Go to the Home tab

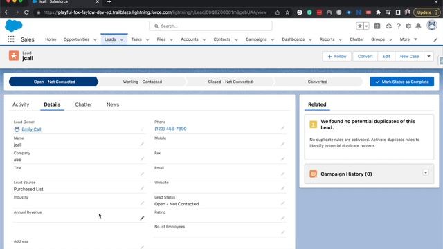(x=51, y=39)
